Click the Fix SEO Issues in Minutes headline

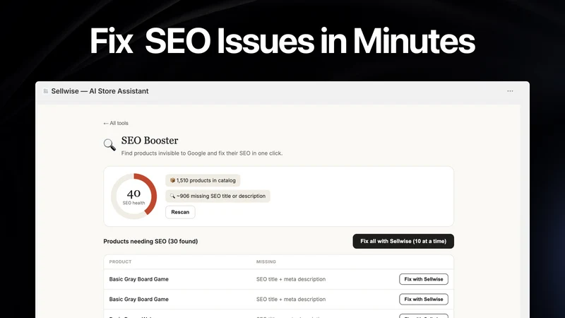click(x=282, y=41)
